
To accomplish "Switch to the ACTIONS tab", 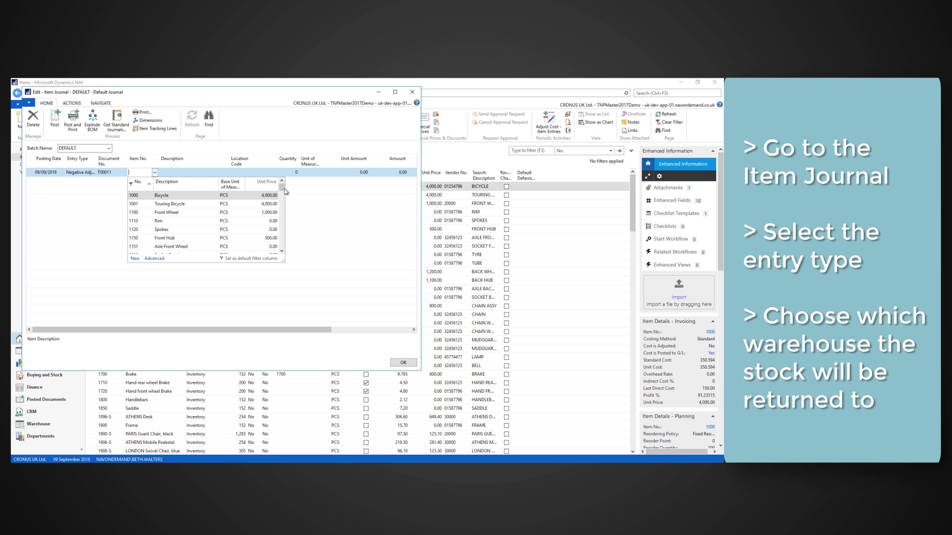I will [x=71, y=103].
